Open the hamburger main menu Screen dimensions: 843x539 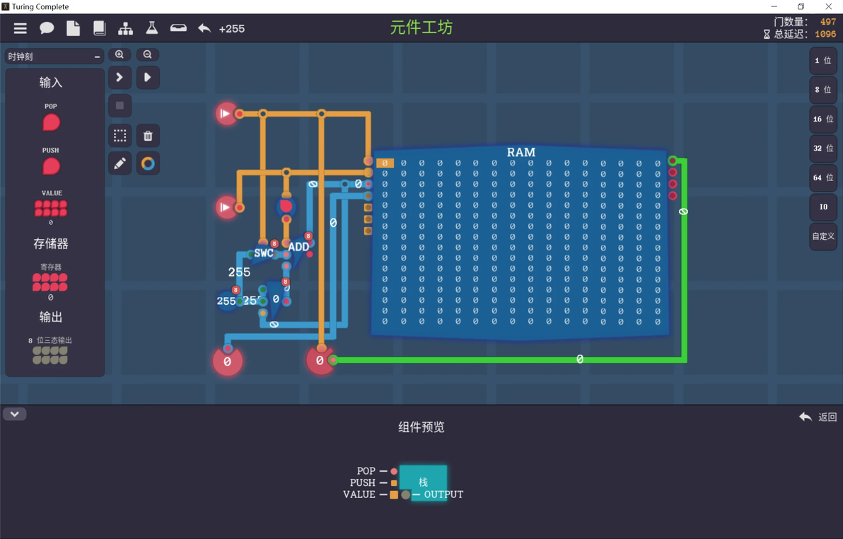click(21, 28)
